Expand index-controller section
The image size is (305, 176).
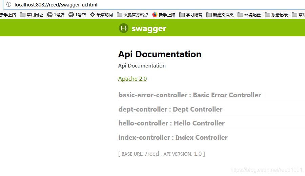[173, 137]
